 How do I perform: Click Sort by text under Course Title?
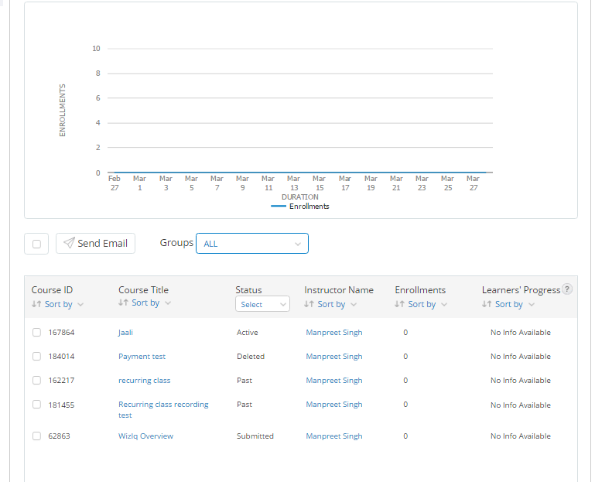click(x=145, y=303)
